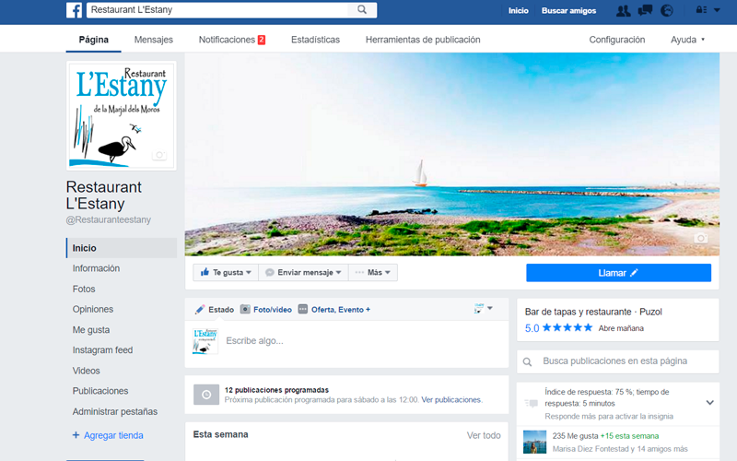The height and width of the screenshot is (461, 737).
Task: Click the Abre mañana text
Action: [621, 328]
